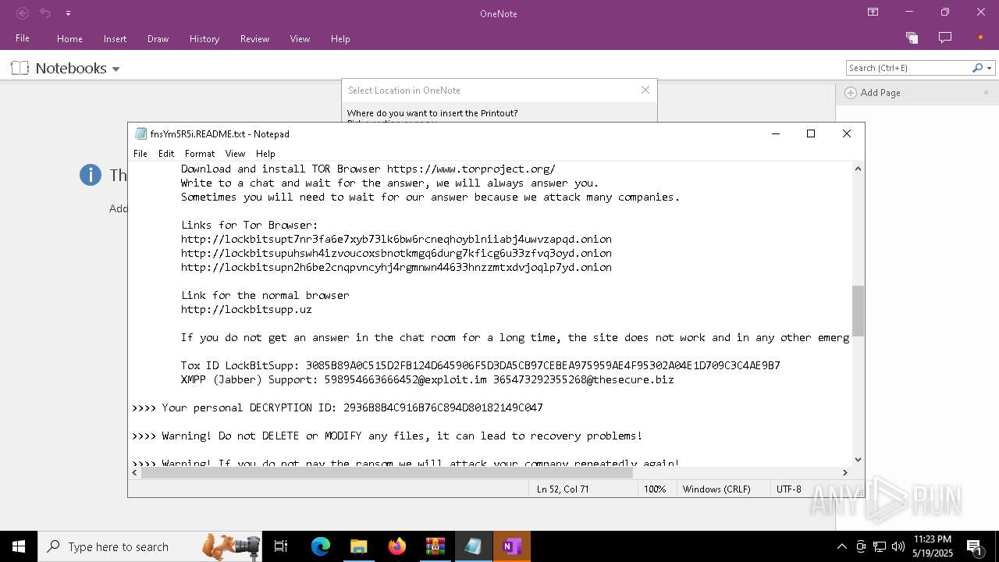
Task: Open Quick Access Toolbar customize arrow
Action: click(x=68, y=13)
